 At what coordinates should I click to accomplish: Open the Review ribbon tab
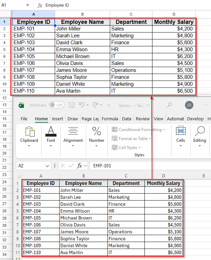(143, 119)
